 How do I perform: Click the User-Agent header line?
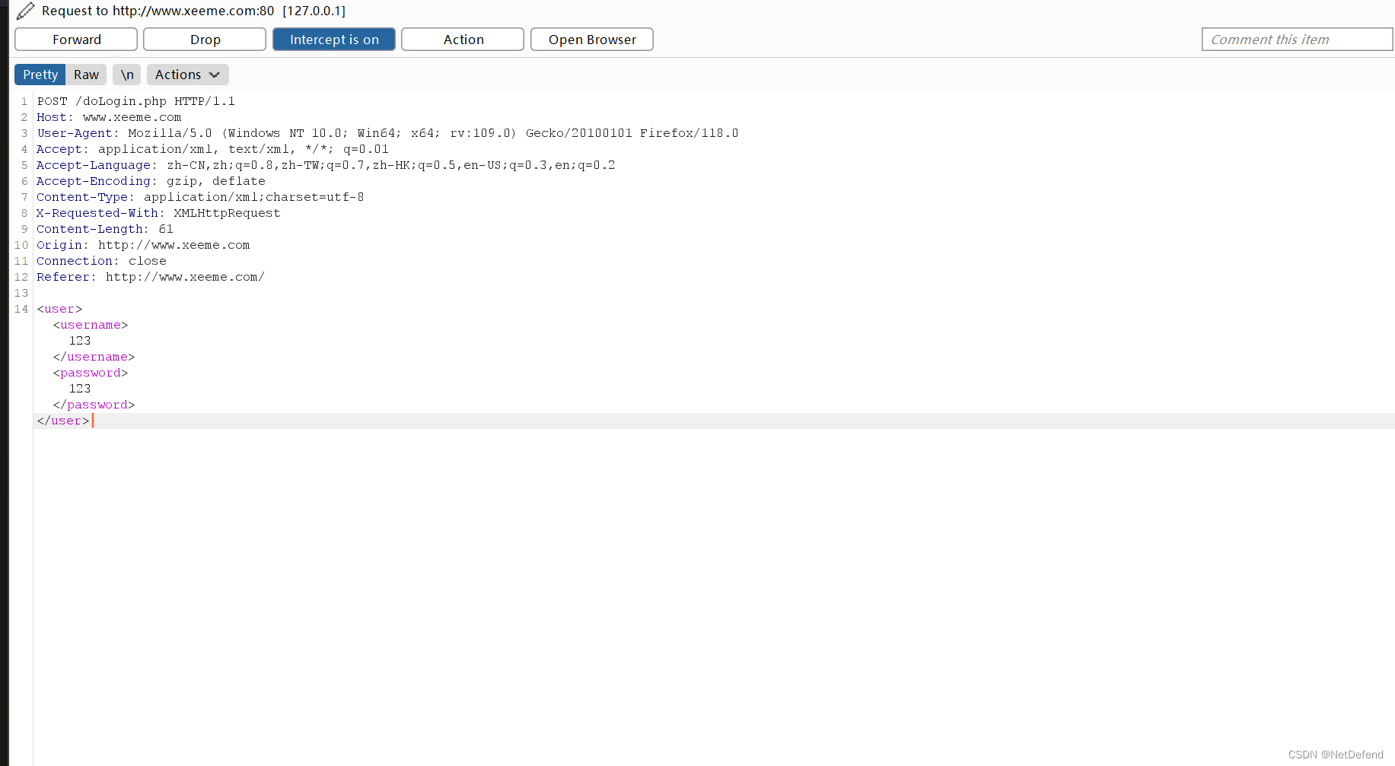[387, 133]
